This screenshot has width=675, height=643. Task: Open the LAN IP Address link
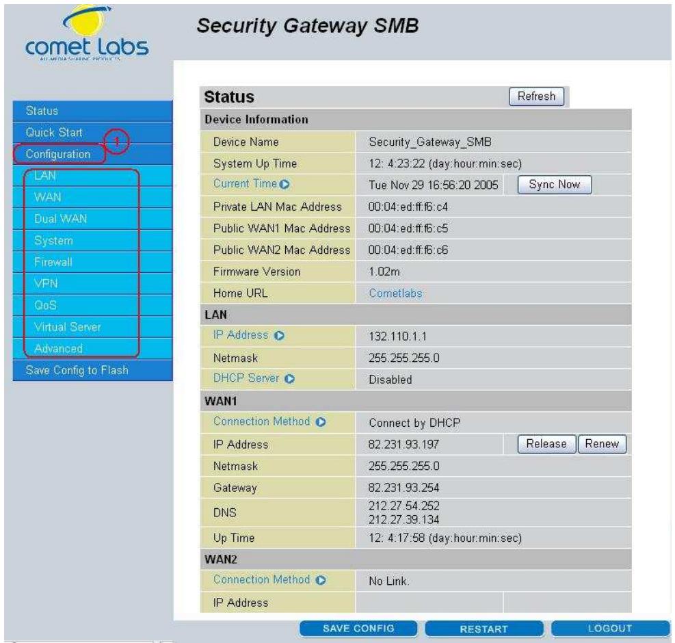click(241, 334)
